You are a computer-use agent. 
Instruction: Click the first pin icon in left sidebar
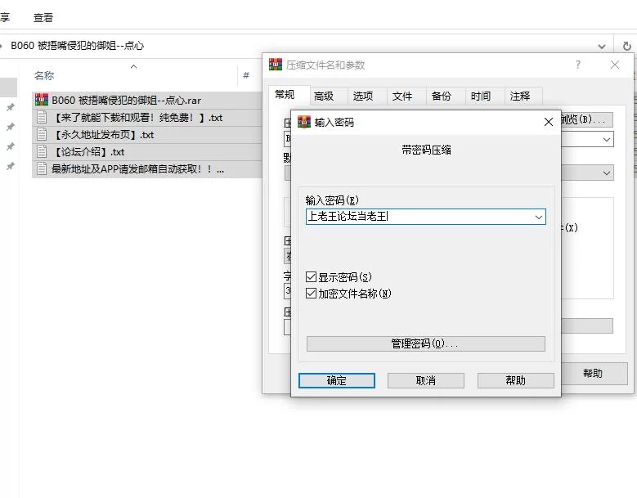pos(11,108)
